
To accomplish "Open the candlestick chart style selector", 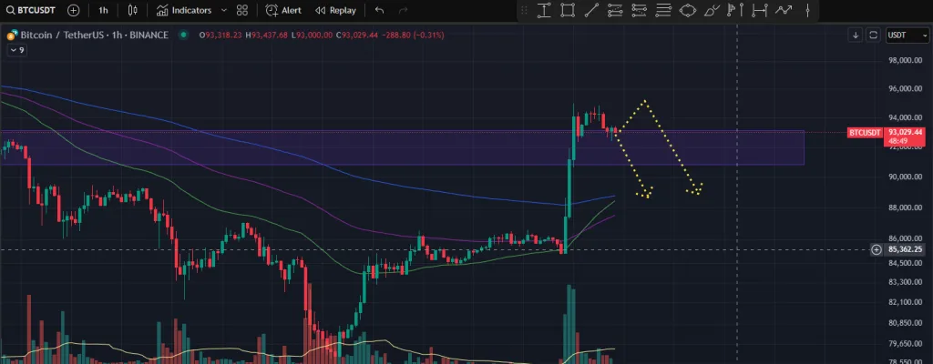I will [x=133, y=10].
